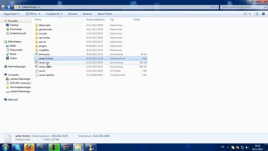
Task: Select Computer in the navigation pane
Action: (x=13, y=75)
